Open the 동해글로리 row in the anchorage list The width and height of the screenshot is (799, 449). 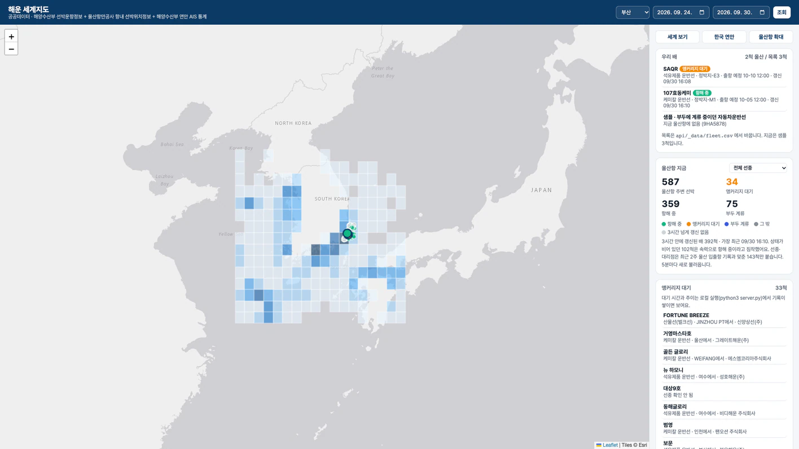pyautogui.click(x=724, y=410)
